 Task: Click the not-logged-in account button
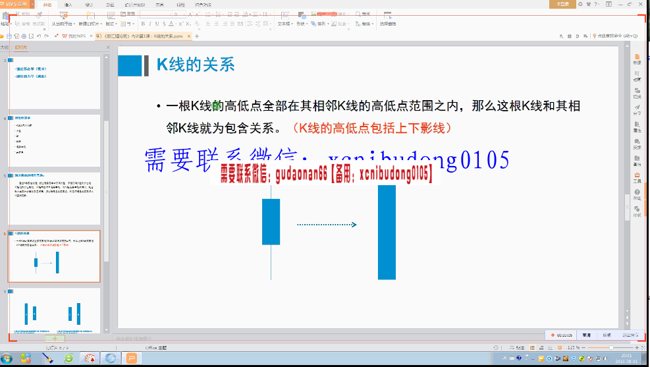tap(562, 4)
